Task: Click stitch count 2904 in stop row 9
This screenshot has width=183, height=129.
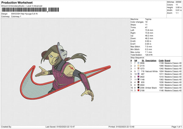Action: 142,85
